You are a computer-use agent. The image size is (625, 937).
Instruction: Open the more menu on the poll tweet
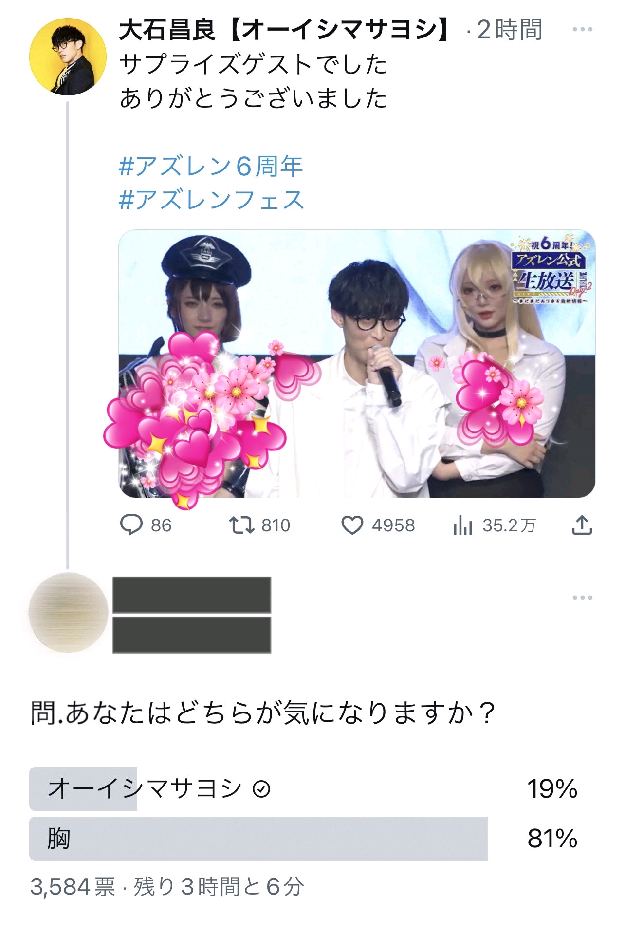(583, 598)
